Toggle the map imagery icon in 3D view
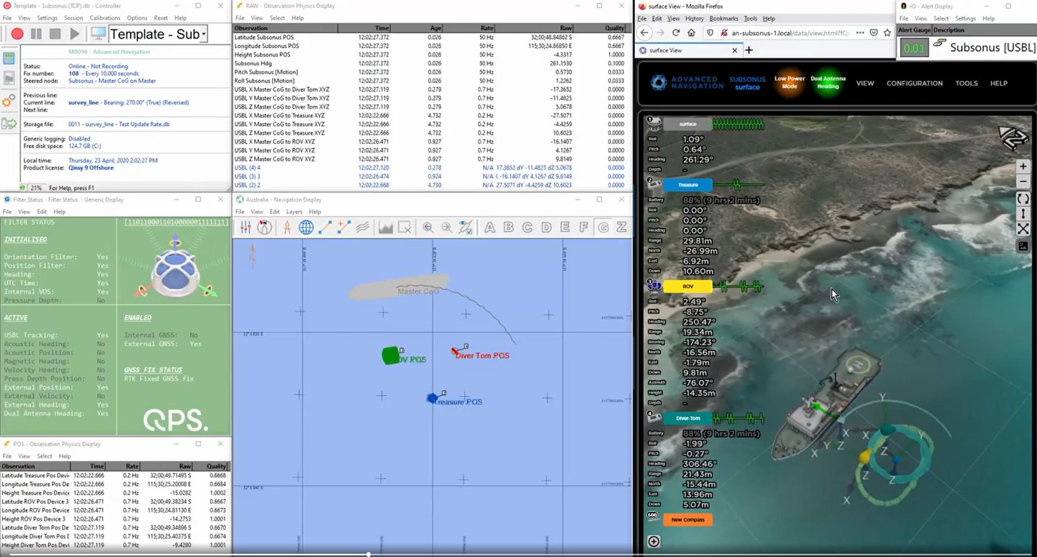This screenshot has height=557, width=1037. (1023, 246)
